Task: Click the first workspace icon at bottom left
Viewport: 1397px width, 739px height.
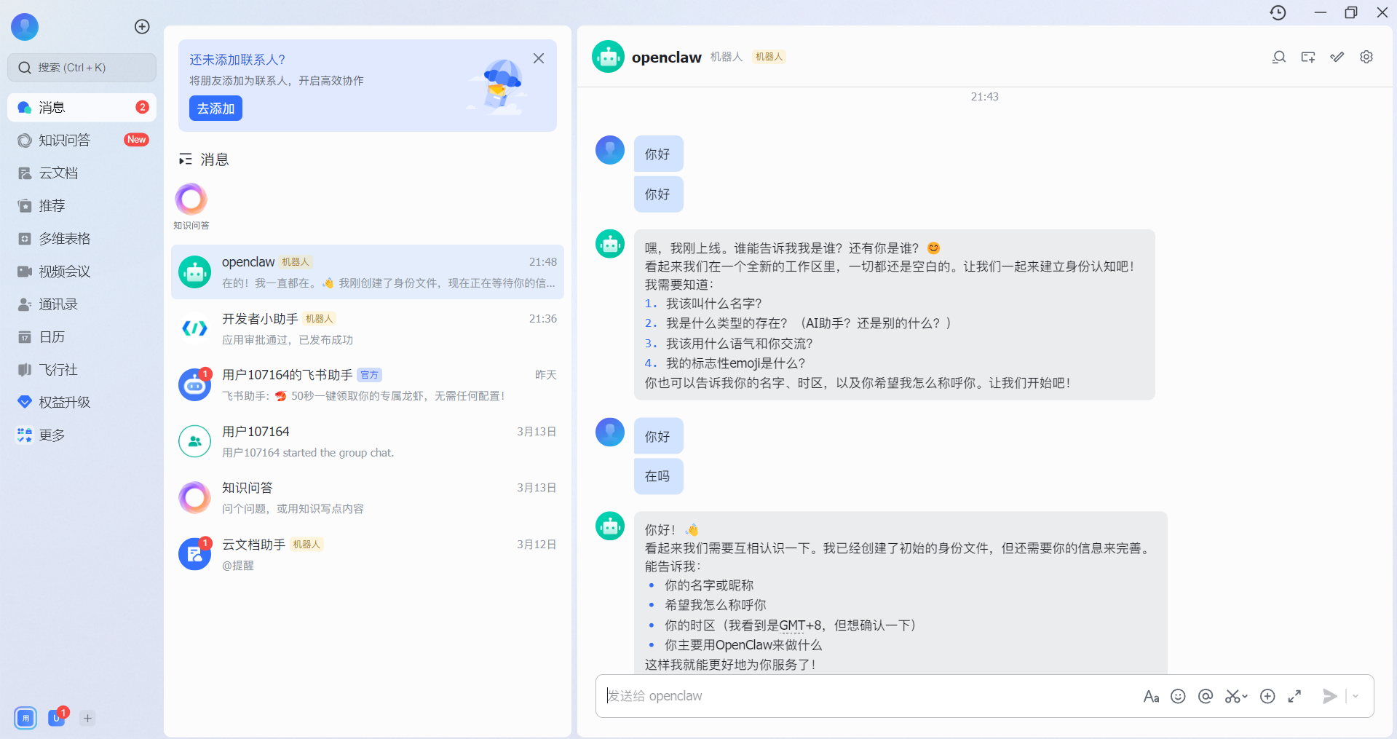Action: tap(25, 718)
